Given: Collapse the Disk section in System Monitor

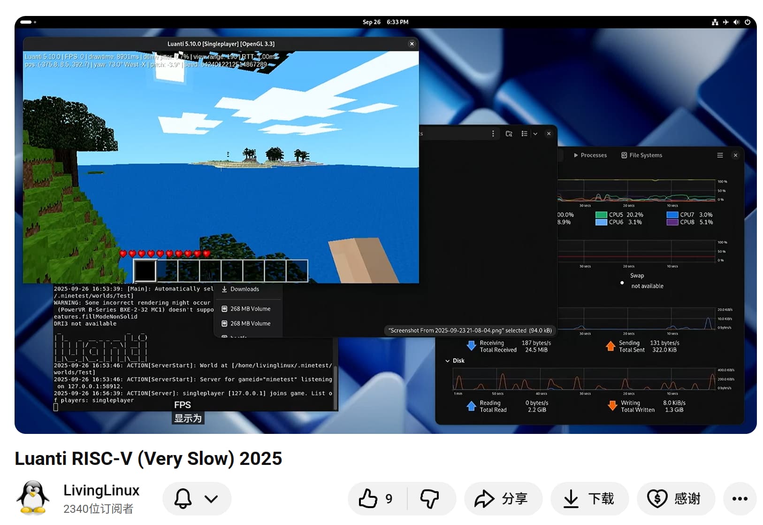Looking at the screenshot, I should pos(447,361).
